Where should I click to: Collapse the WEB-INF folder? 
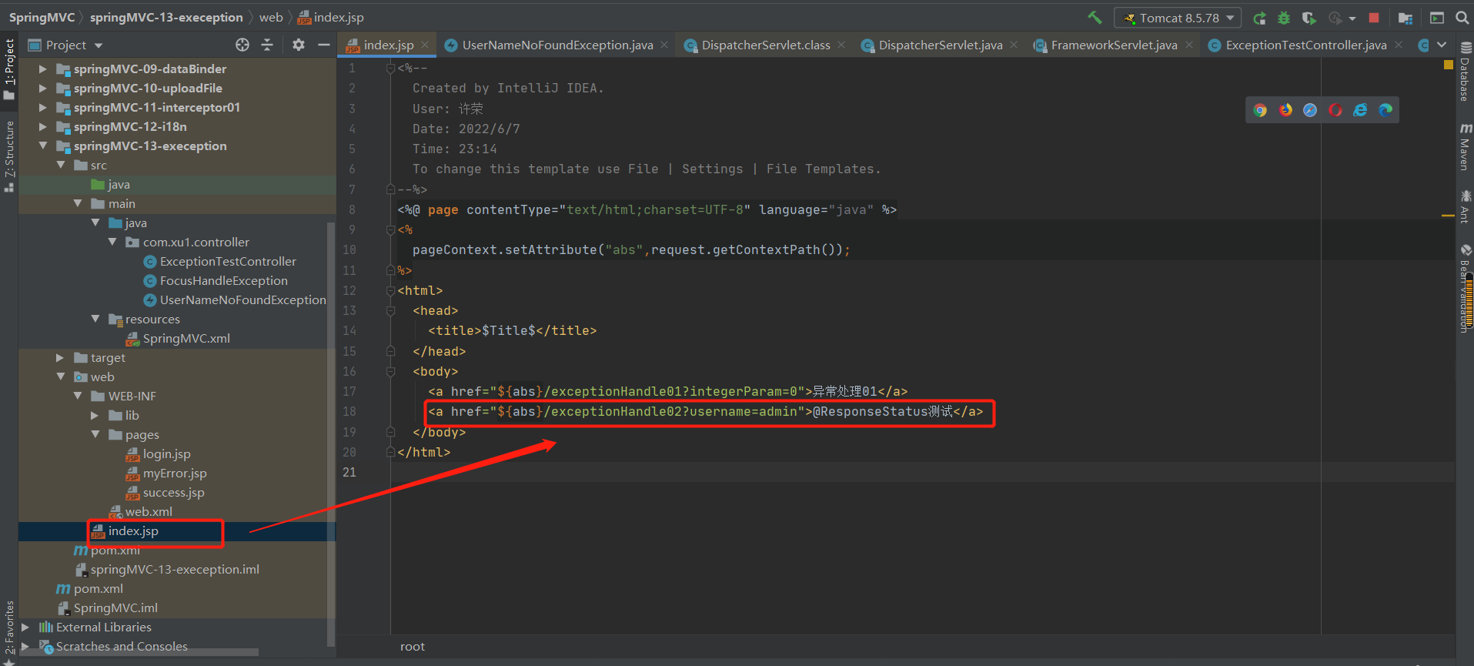click(77, 396)
